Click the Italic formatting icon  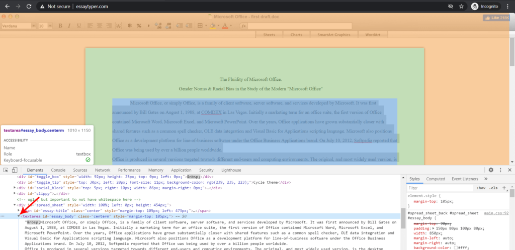(69, 26)
